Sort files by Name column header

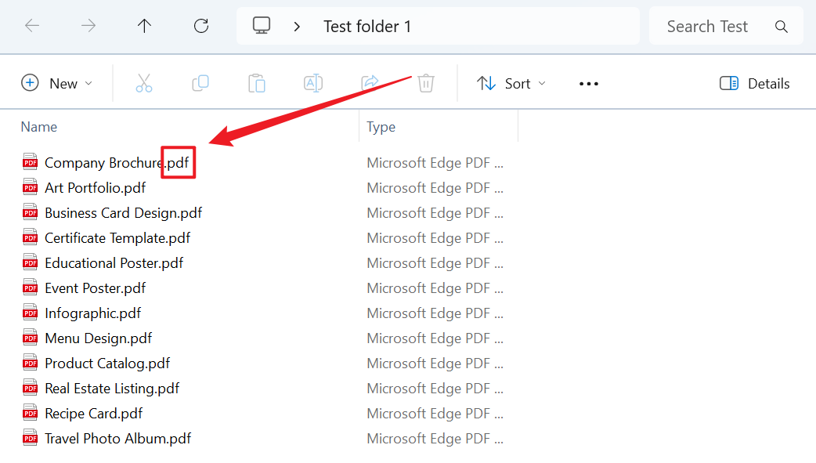(x=39, y=127)
